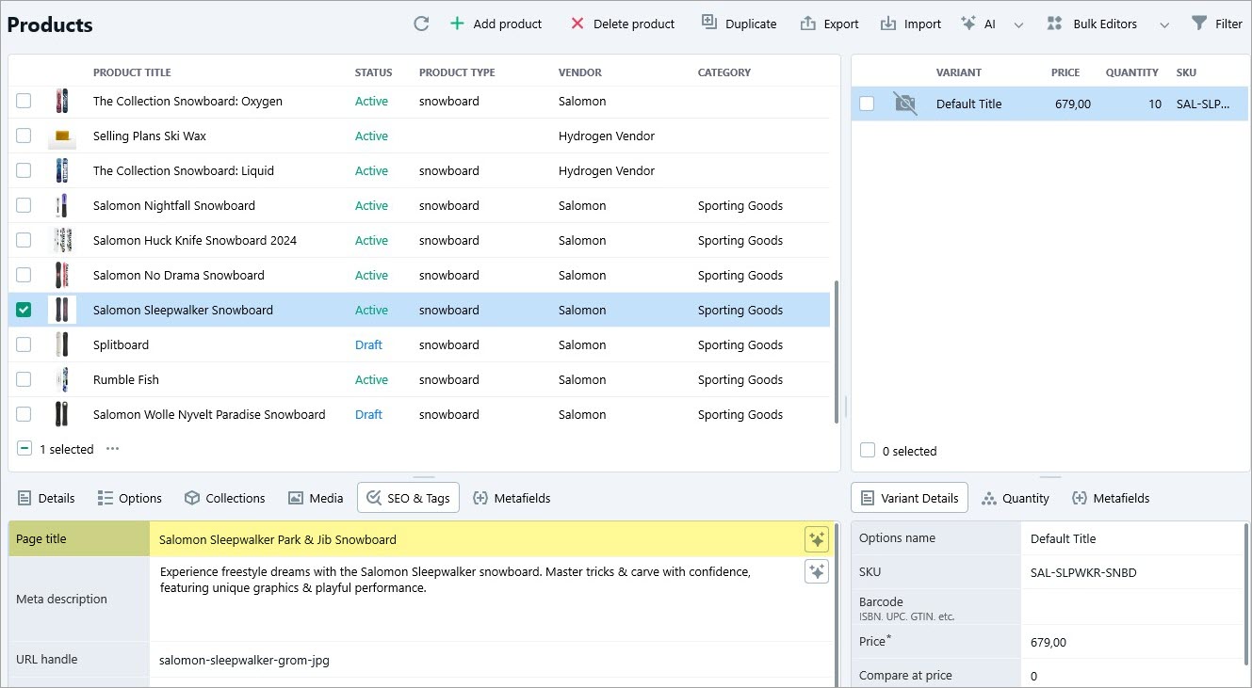Click the Add product plus icon

[457, 24]
